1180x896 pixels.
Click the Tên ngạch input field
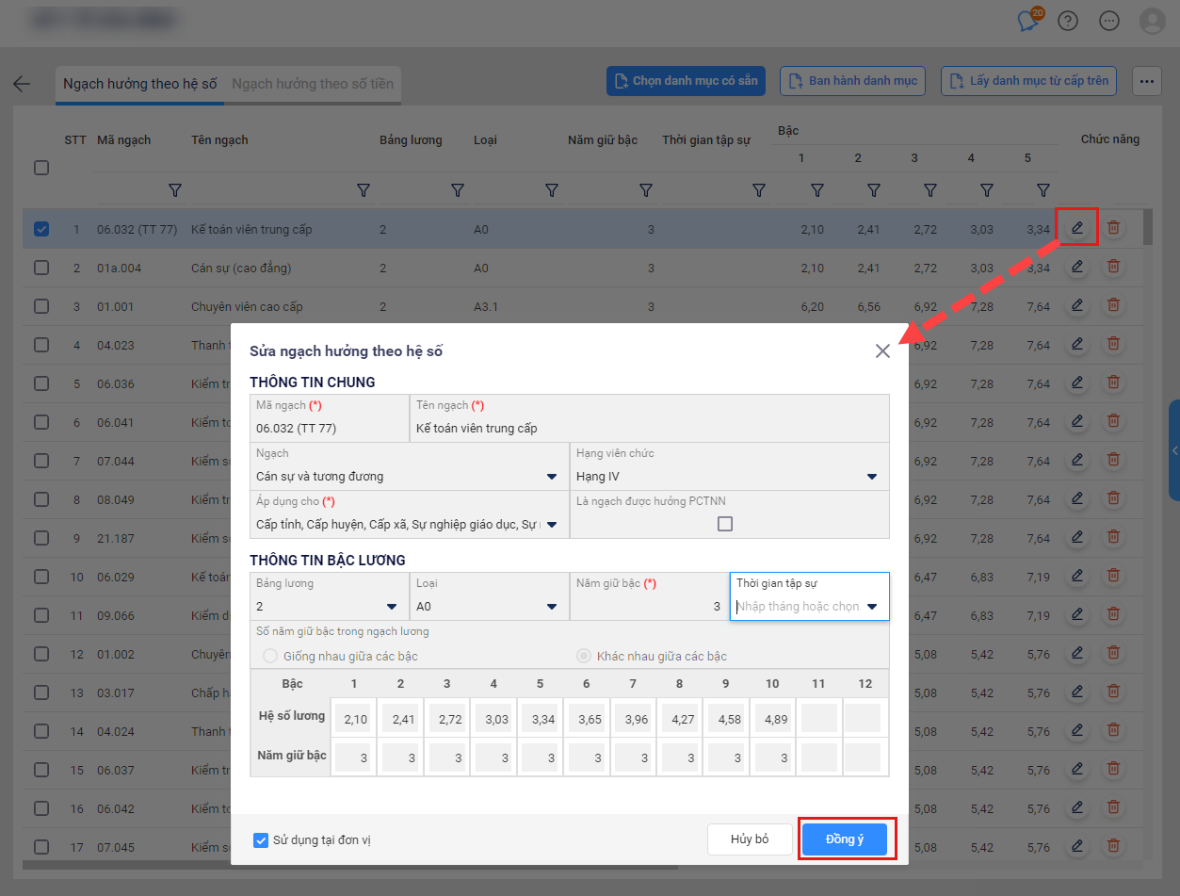(x=650, y=418)
